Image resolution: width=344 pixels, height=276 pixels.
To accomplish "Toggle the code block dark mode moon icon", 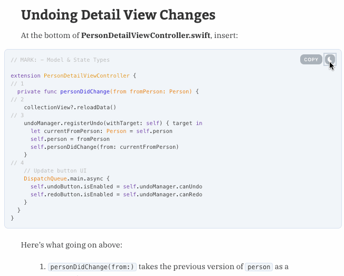I will tap(330, 60).
